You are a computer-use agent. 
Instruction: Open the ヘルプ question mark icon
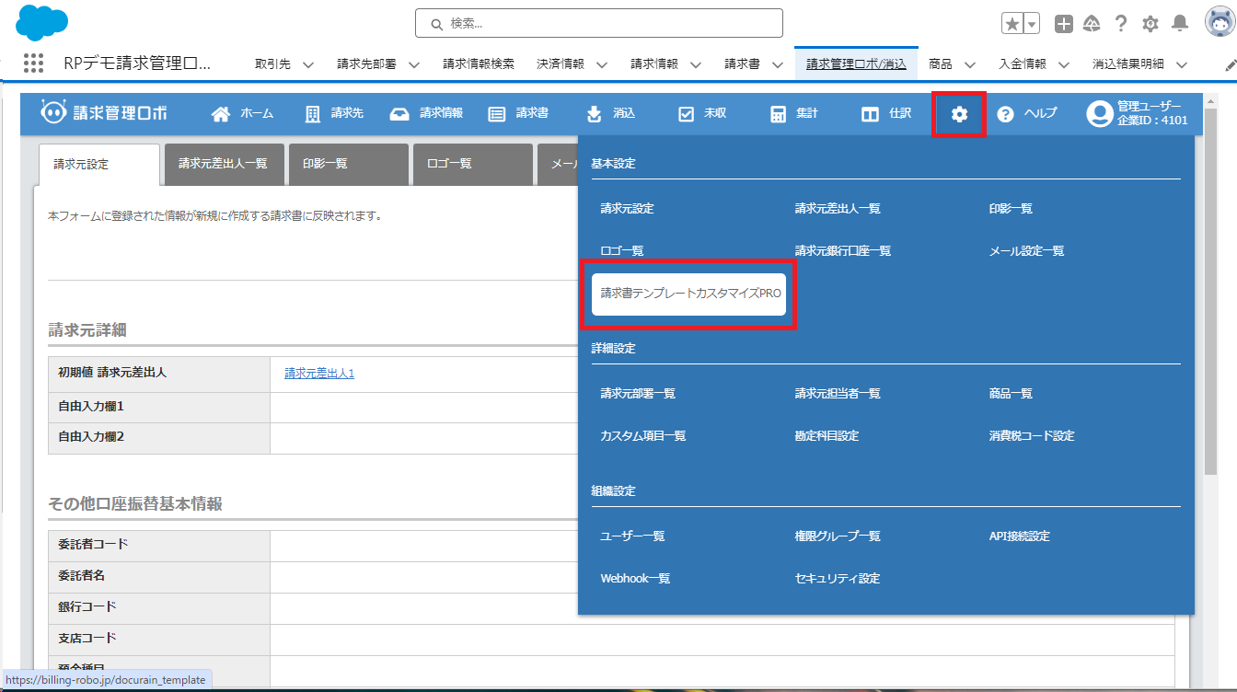click(1005, 114)
